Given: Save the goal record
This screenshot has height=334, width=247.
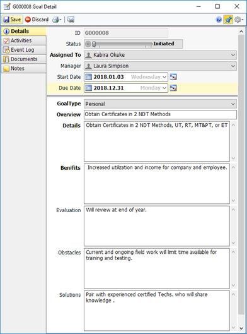Looking at the screenshot, I should [13, 20].
